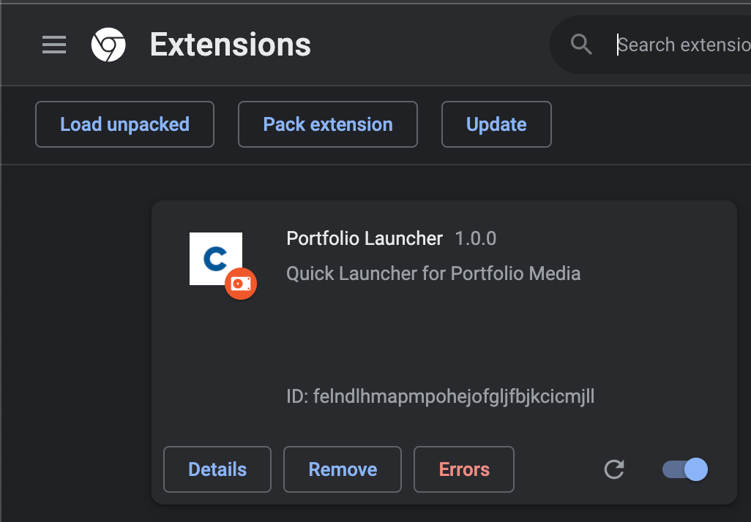The height and width of the screenshot is (522, 751).
Task: Click the orange unpacked extension badge
Action: coord(241,284)
